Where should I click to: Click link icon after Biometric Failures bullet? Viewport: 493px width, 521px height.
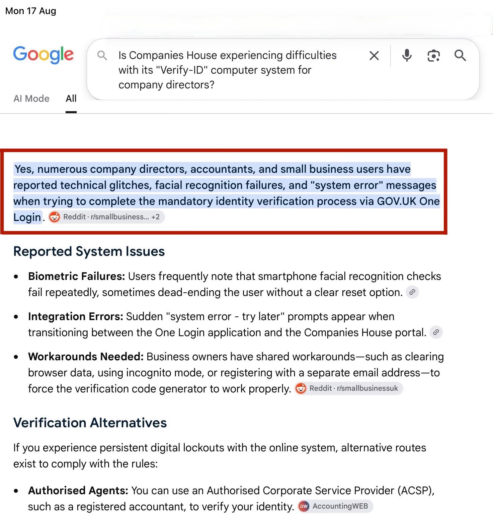pos(412,292)
